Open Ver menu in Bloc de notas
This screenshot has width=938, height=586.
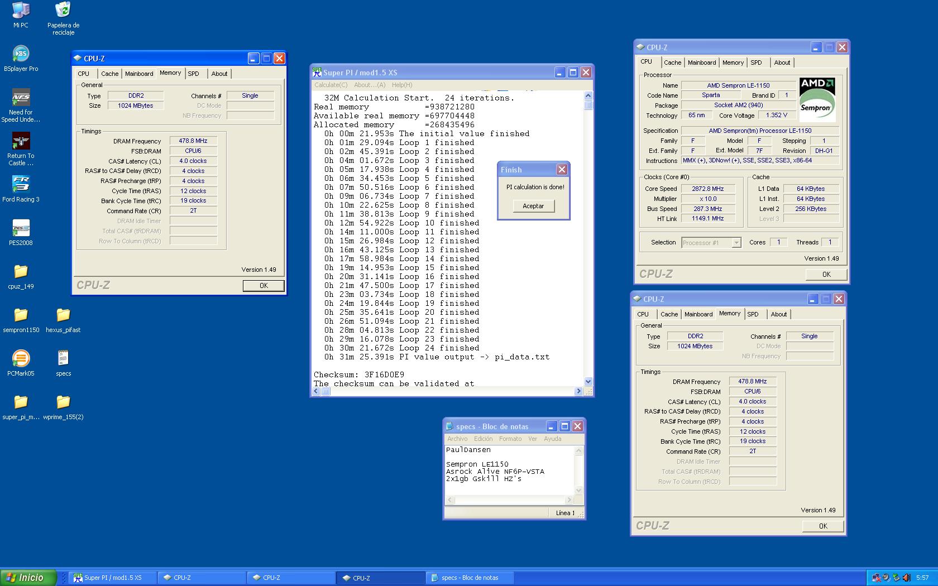coord(533,439)
